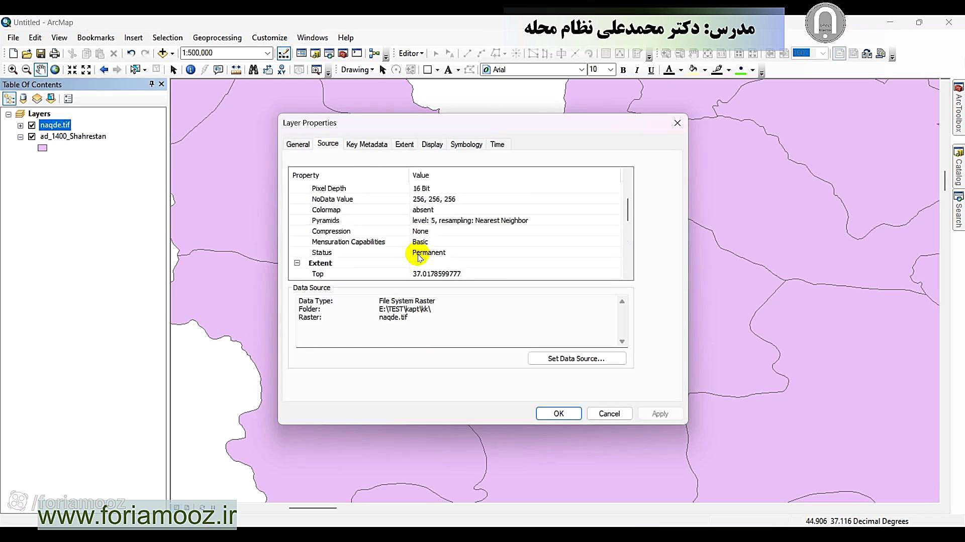Click the Fixed Zoom Out icon

point(86,70)
